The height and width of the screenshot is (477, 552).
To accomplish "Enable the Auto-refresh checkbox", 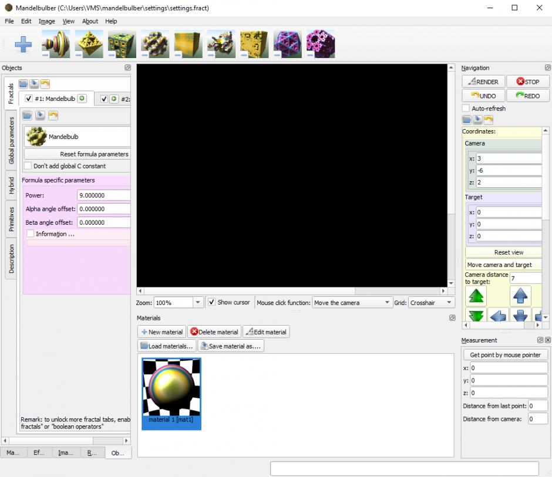I will click(466, 109).
